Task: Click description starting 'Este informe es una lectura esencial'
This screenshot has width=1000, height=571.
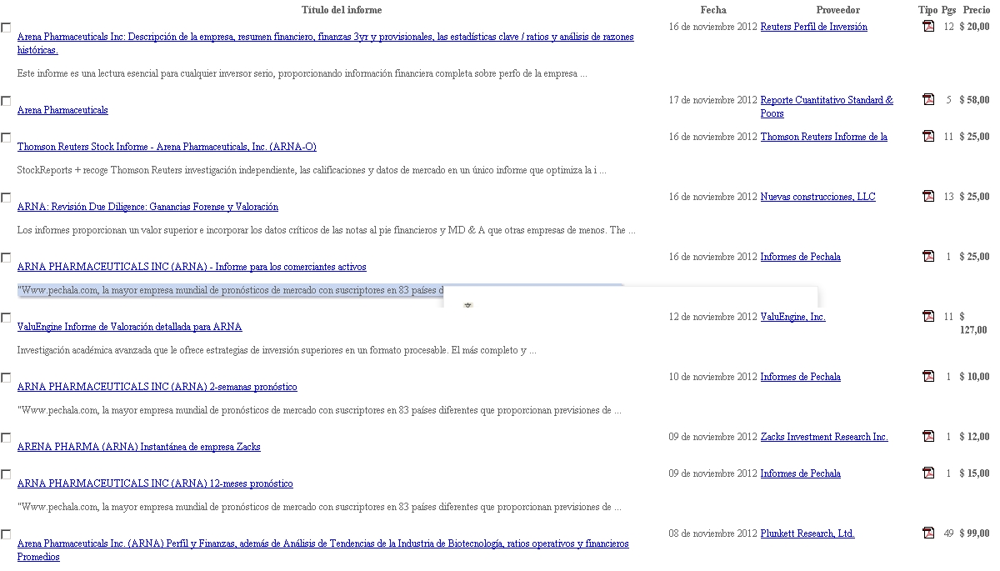Action: click(x=302, y=73)
